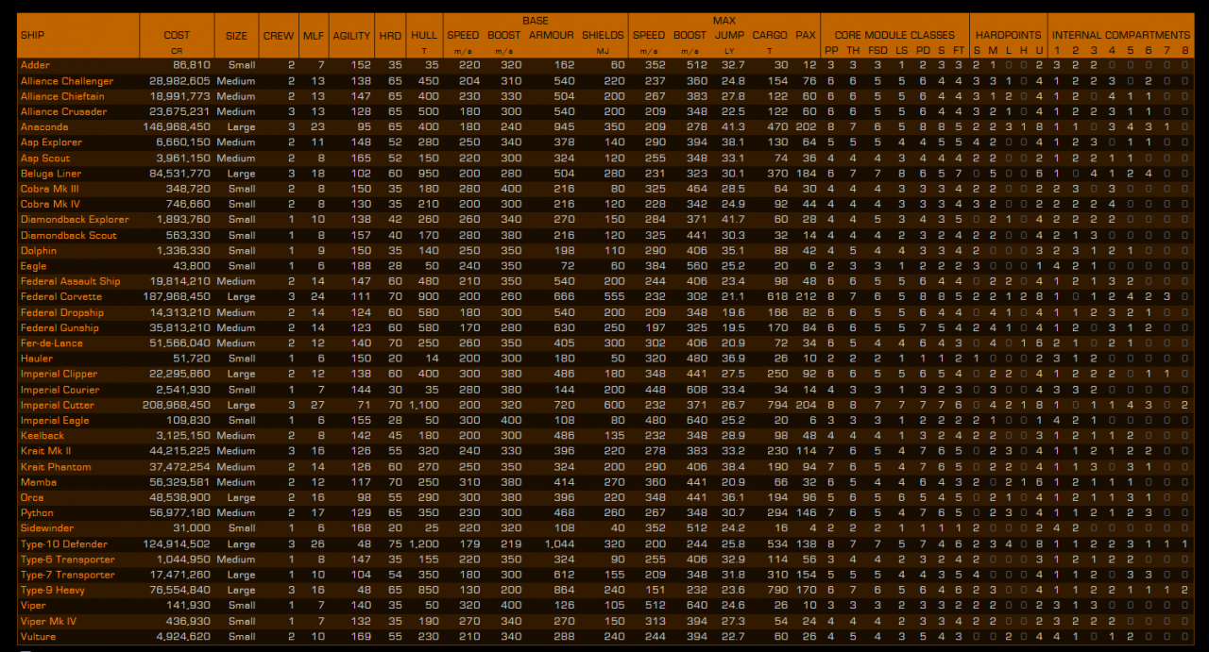Open the Type-10 Defender ship link

pos(64,543)
